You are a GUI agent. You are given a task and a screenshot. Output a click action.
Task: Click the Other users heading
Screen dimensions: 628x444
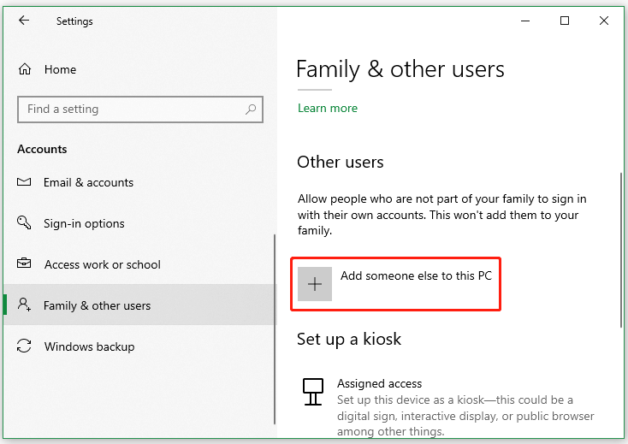pos(341,163)
